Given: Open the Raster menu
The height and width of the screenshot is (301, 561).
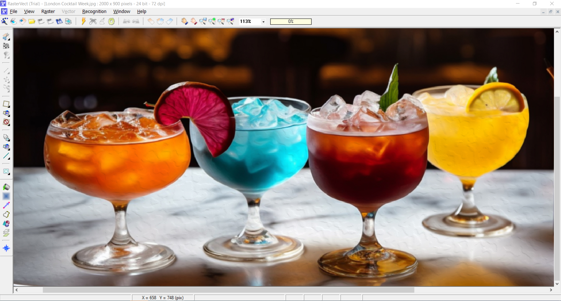Looking at the screenshot, I should click(x=48, y=11).
